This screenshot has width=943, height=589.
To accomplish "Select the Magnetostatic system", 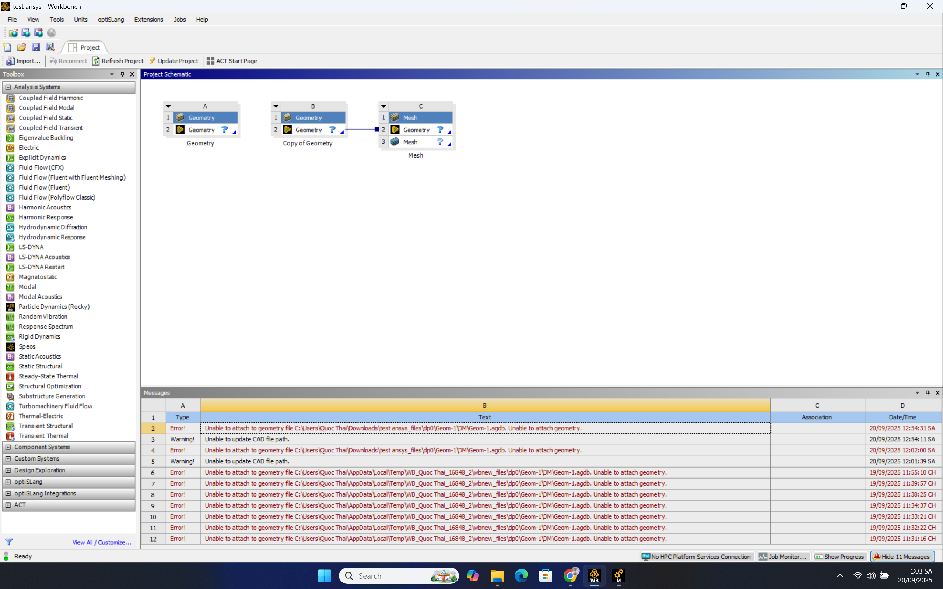I will point(38,277).
